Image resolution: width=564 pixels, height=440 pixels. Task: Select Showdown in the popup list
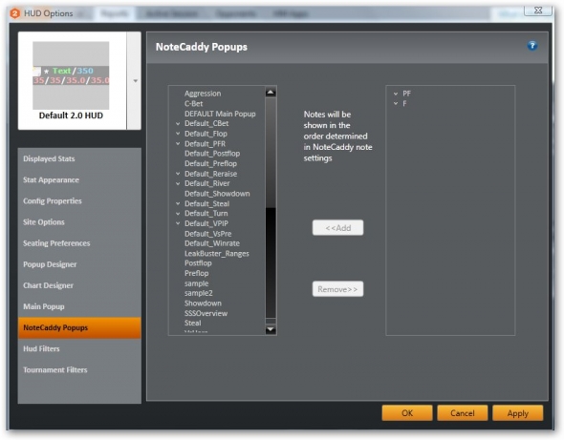pyautogui.click(x=204, y=304)
